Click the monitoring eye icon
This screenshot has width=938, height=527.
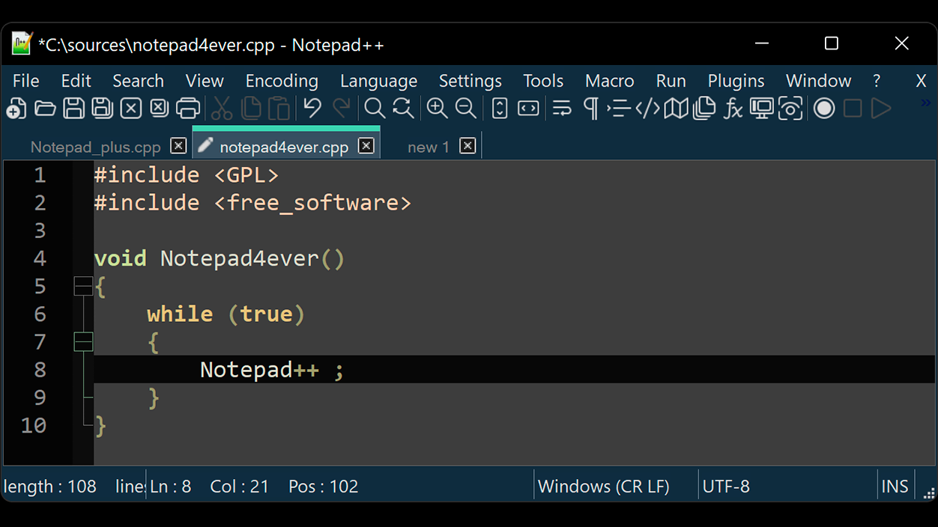click(x=790, y=109)
